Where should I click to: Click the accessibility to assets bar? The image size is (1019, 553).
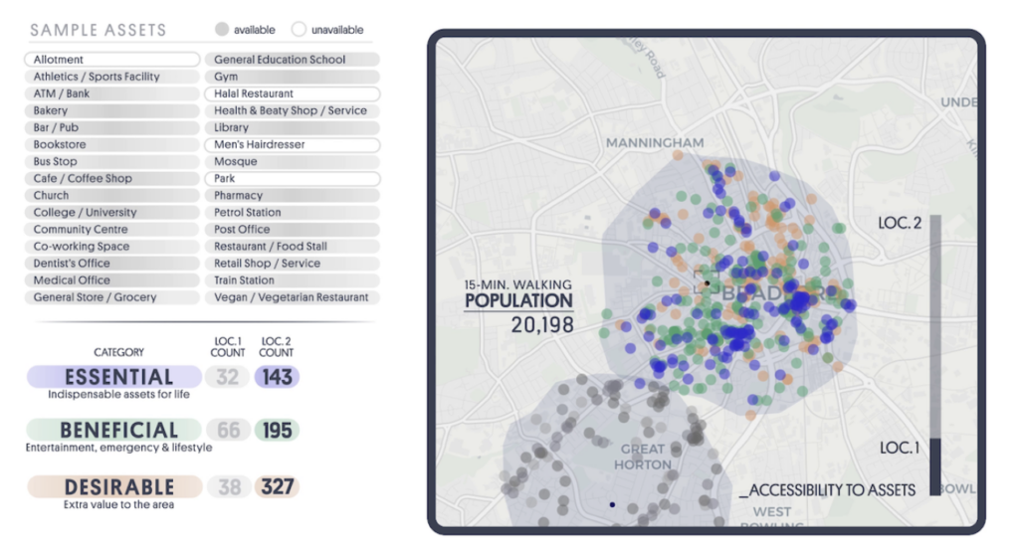pyautogui.click(x=934, y=354)
